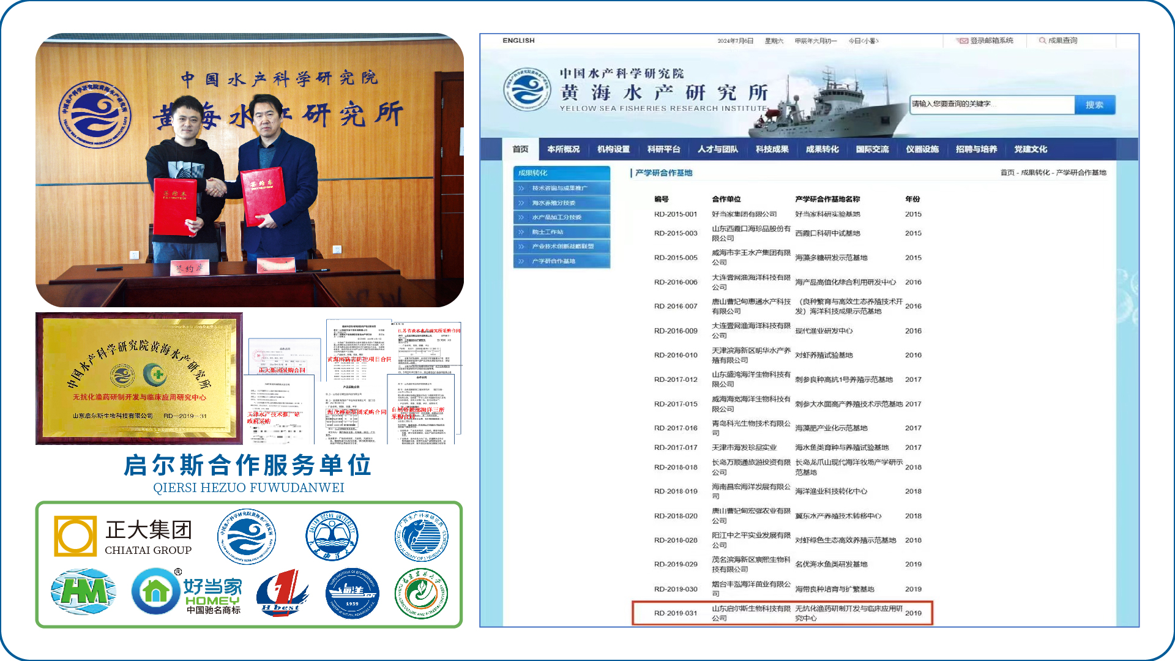Click 山东启尔斯生物科技有限公司 cell
The height and width of the screenshot is (661, 1175).
(752, 613)
